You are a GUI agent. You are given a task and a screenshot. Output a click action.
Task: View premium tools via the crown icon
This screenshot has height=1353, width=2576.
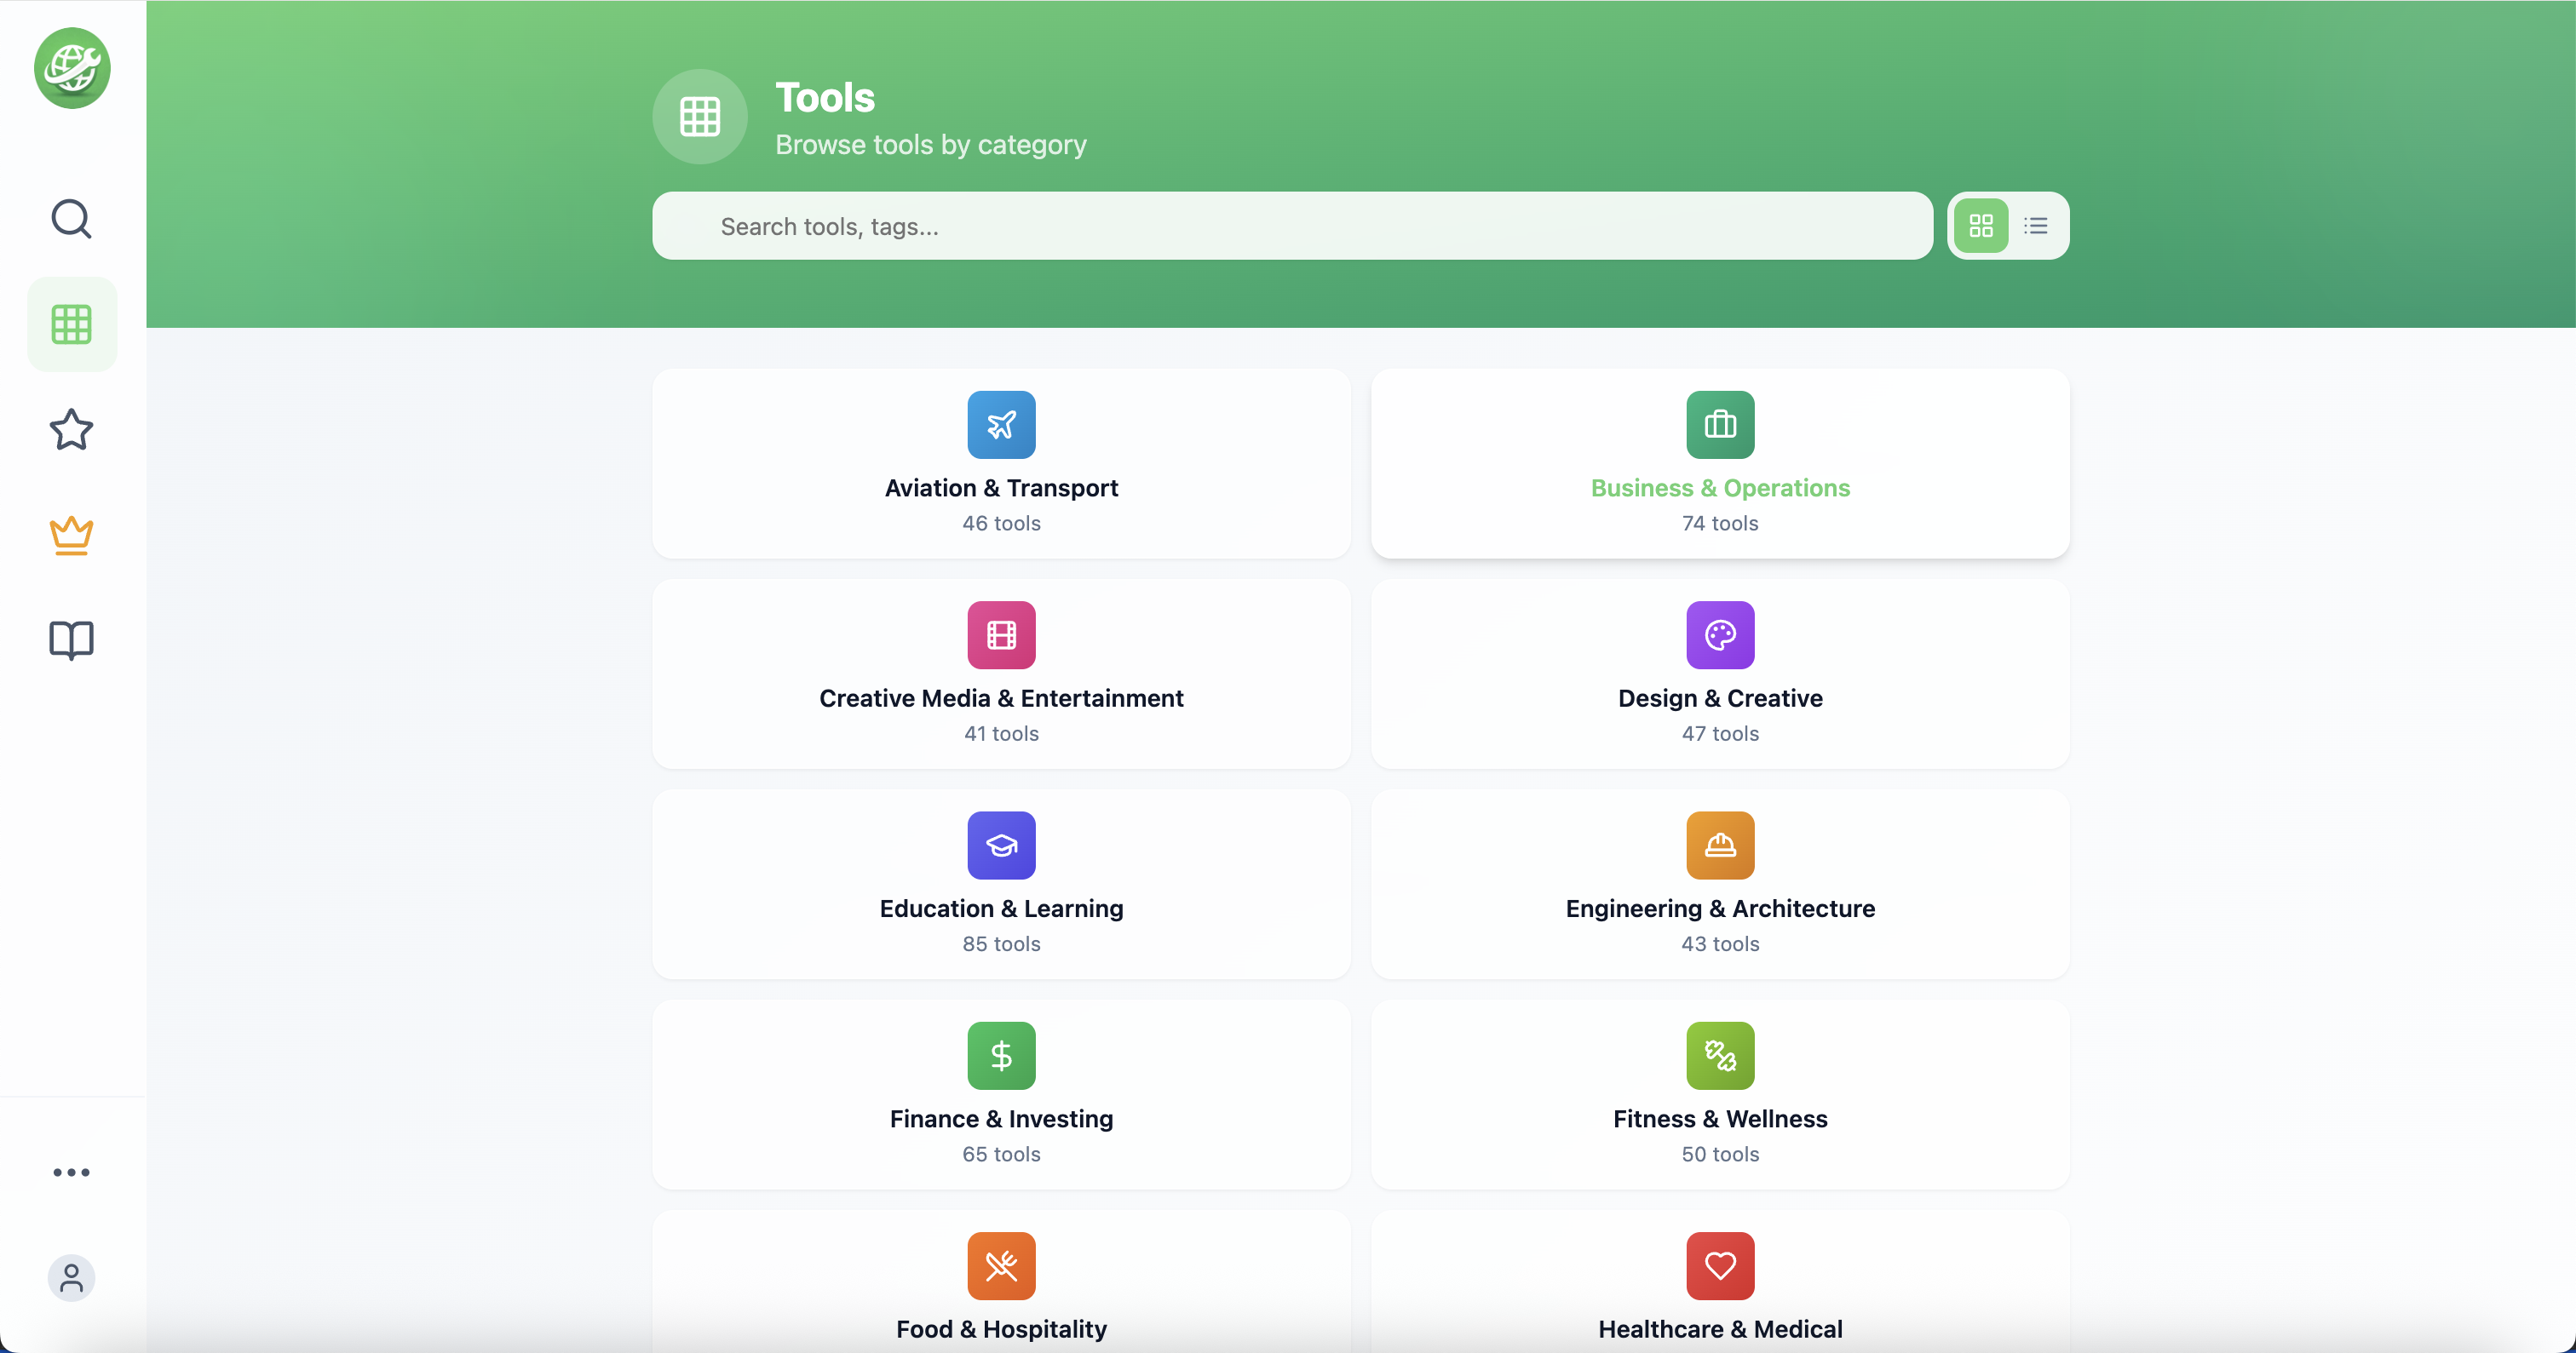pyautogui.click(x=71, y=536)
